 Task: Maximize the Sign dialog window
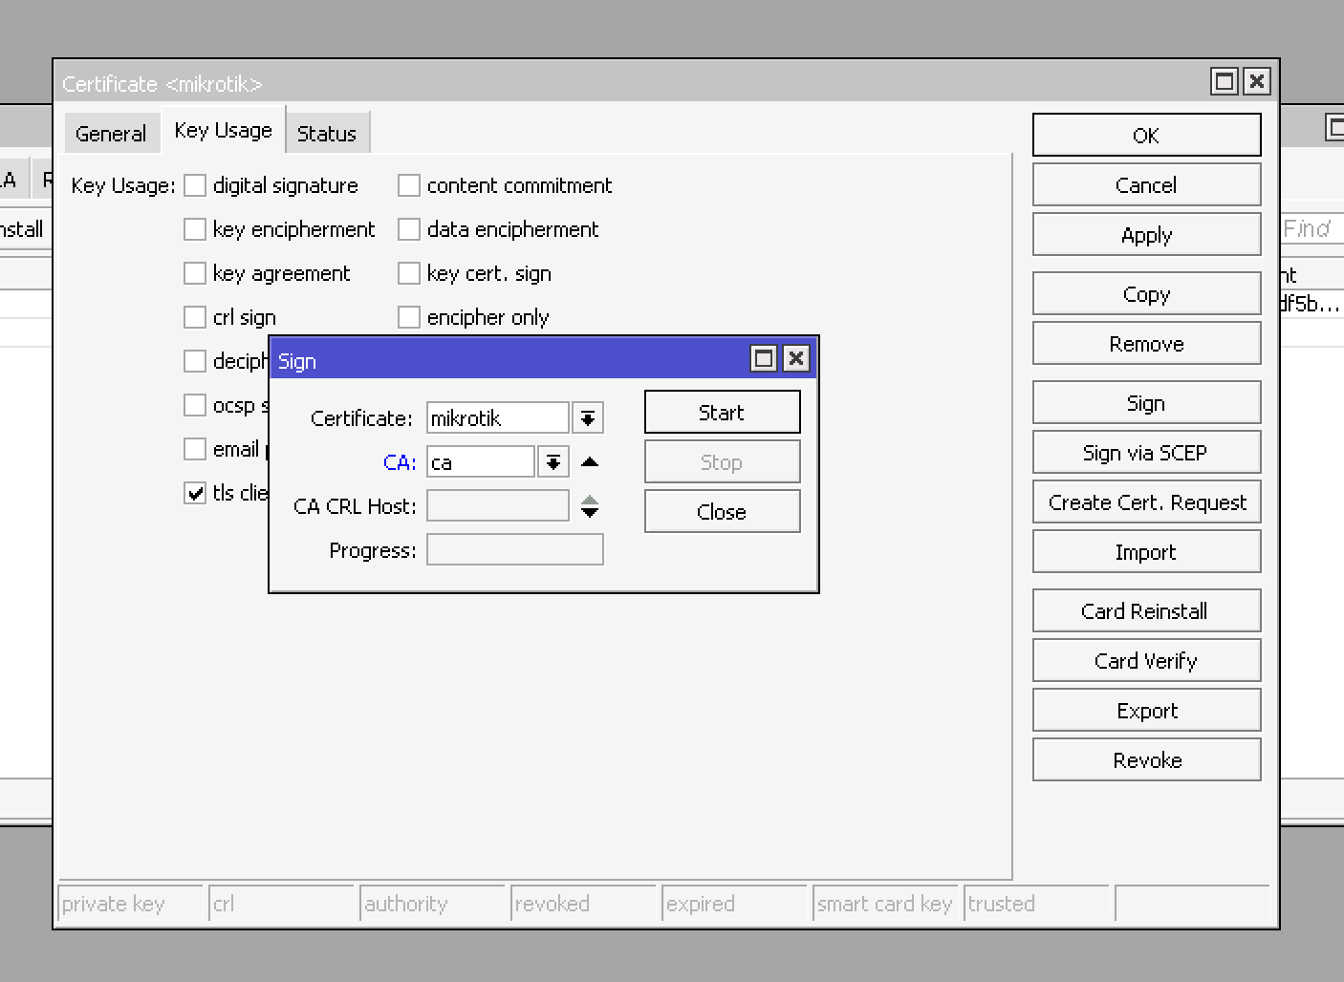[x=763, y=359]
